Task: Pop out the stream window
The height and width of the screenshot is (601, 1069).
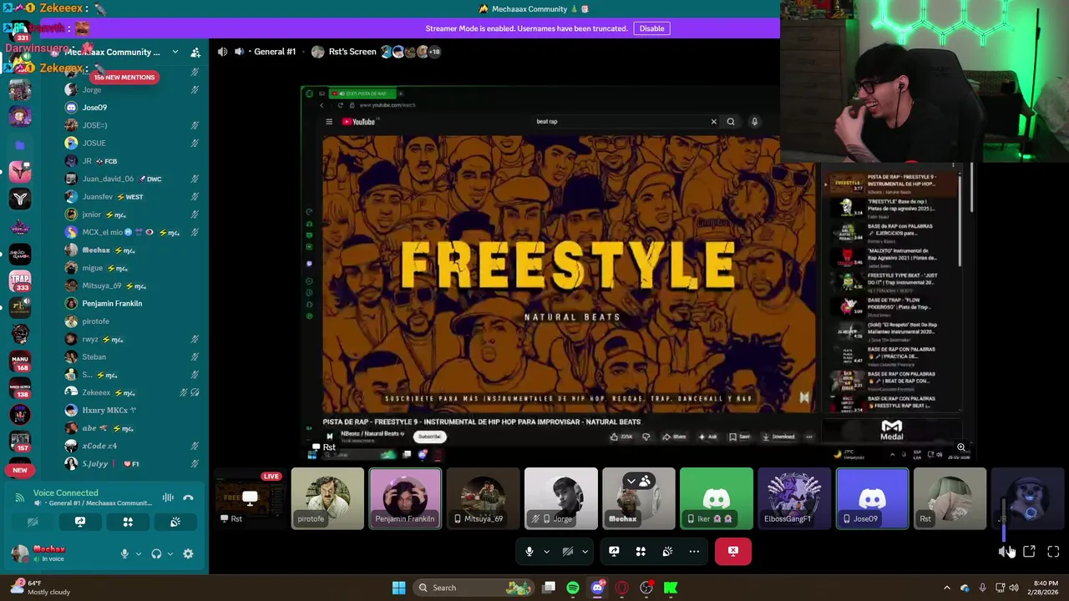Action: click(1029, 552)
